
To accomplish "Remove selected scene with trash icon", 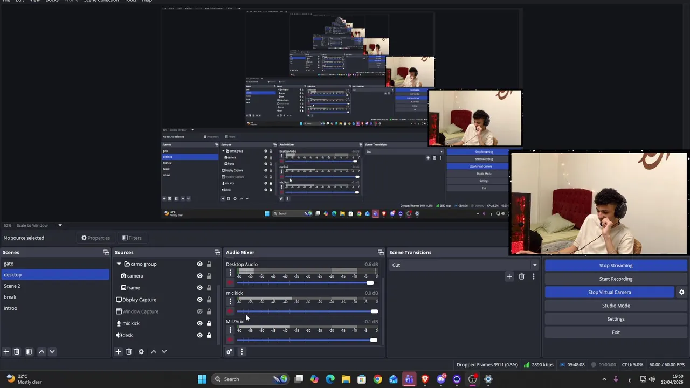I will tap(17, 351).
